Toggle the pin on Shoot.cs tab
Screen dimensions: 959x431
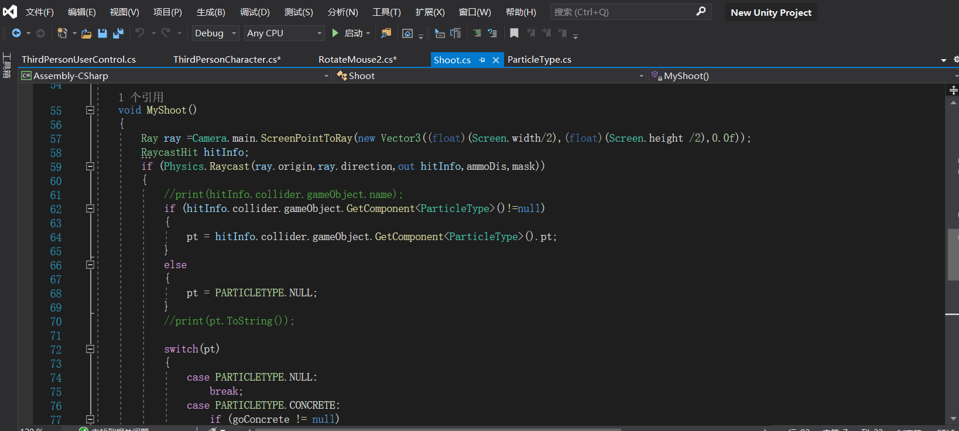point(482,60)
